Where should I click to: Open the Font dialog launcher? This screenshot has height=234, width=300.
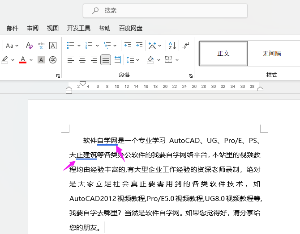click(x=58, y=76)
